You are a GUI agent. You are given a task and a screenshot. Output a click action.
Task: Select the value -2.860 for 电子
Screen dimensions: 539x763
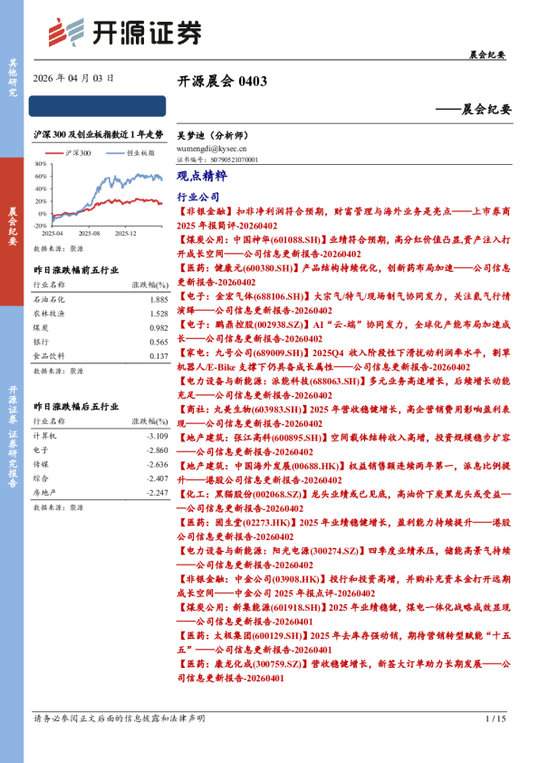coord(158,450)
